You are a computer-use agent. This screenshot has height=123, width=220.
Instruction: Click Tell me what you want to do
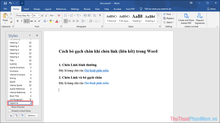(158, 9)
